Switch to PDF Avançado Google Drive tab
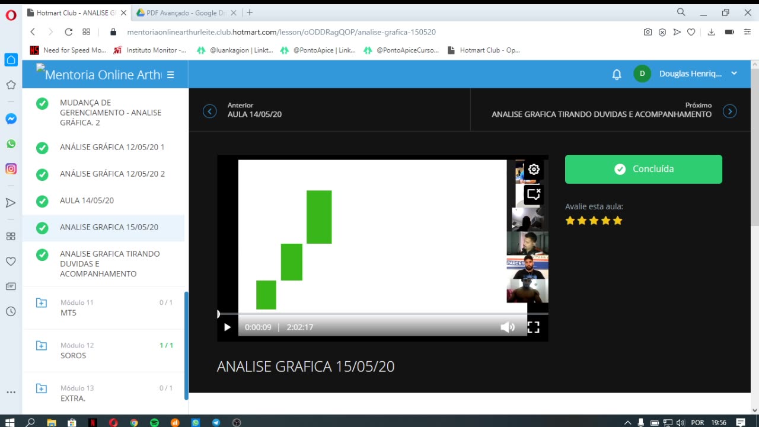The height and width of the screenshot is (427, 759). point(186,12)
